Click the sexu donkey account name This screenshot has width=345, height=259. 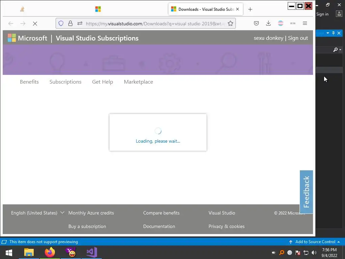tap(269, 38)
